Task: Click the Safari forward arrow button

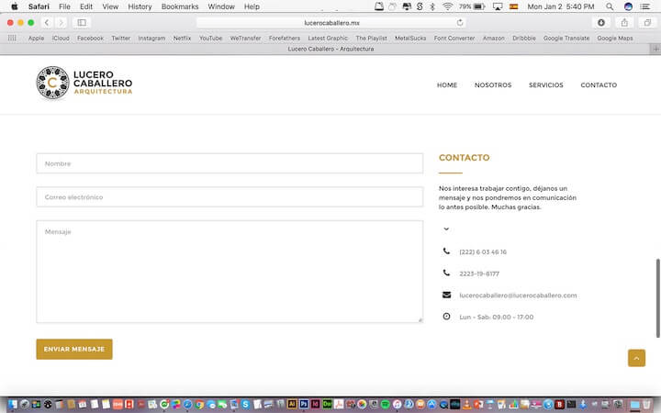Action: coord(61,22)
